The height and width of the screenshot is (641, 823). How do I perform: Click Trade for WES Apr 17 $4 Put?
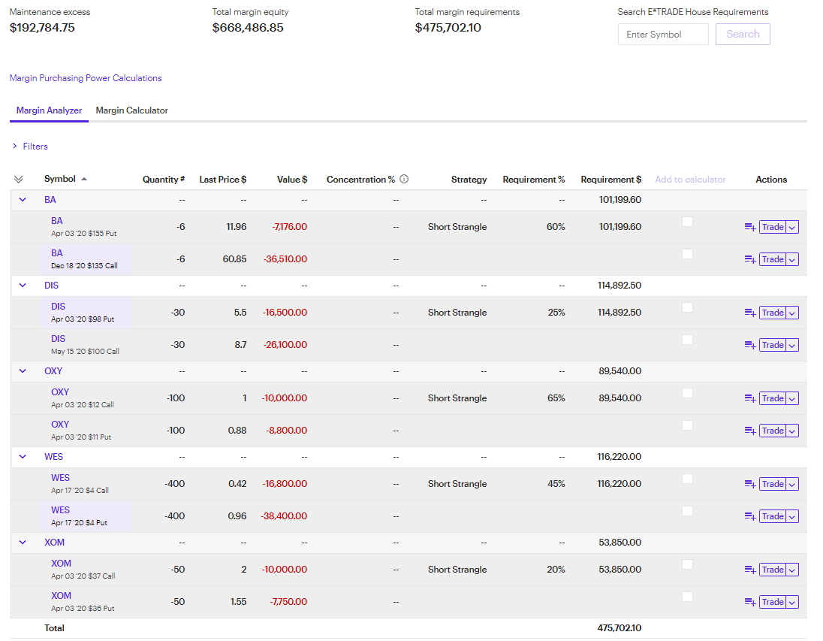[x=773, y=516]
